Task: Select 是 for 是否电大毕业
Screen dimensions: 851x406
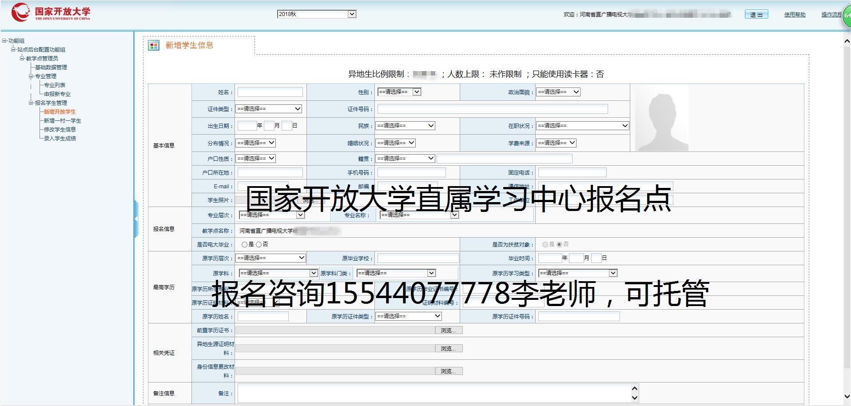Action: tap(244, 244)
